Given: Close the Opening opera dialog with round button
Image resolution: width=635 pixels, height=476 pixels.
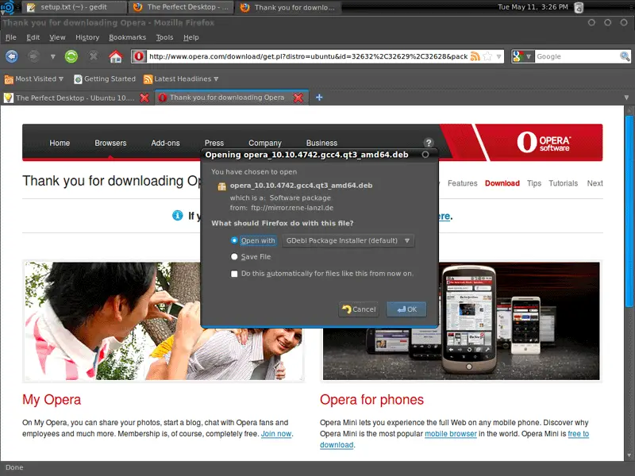Looking at the screenshot, I should click(x=425, y=155).
